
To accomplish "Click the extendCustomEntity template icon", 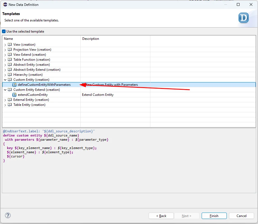I will click(15, 95).
